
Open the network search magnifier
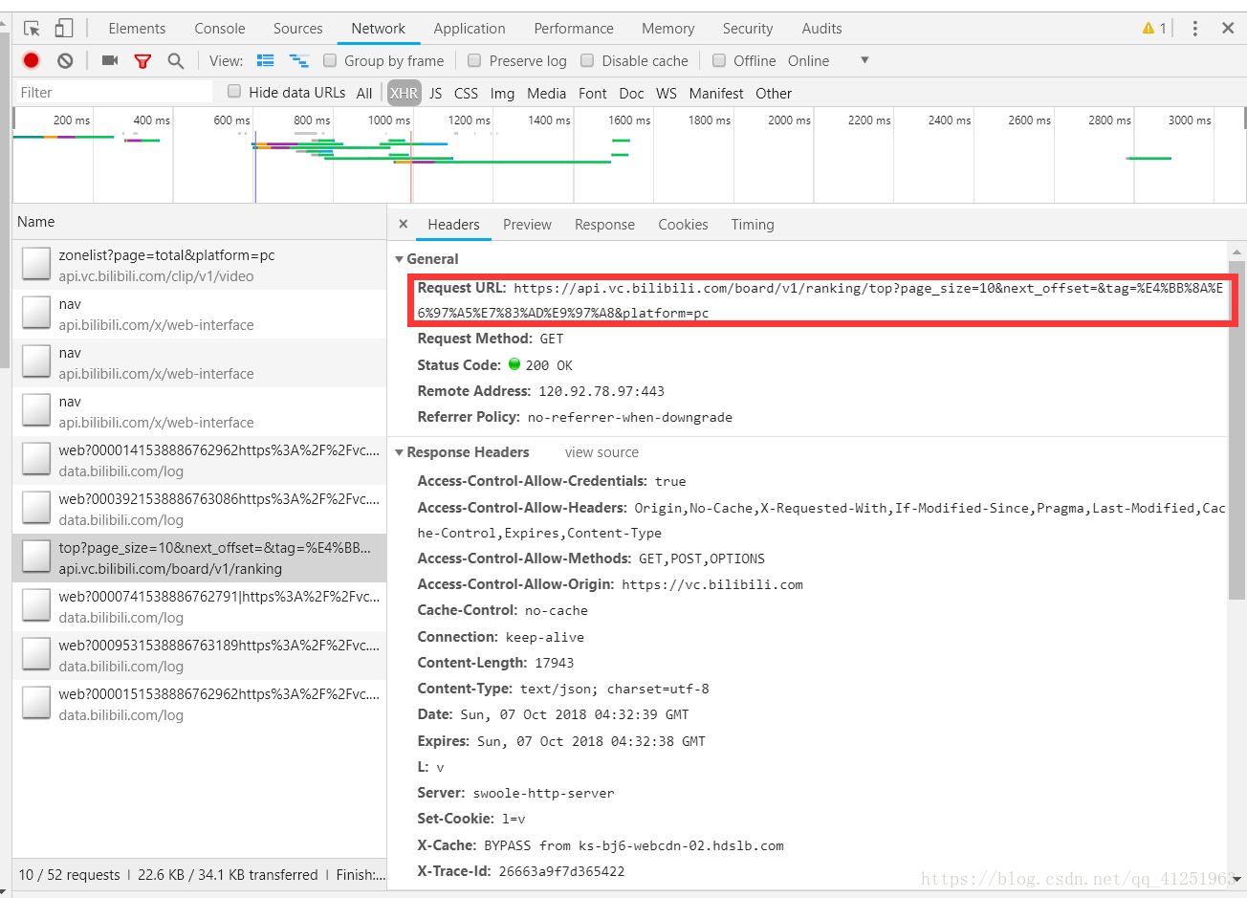point(176,60)
